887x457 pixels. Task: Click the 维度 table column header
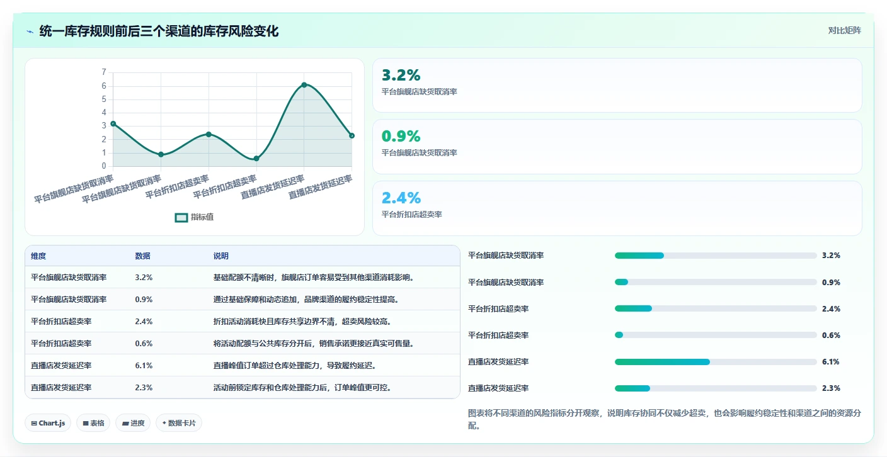coord(38,256)
